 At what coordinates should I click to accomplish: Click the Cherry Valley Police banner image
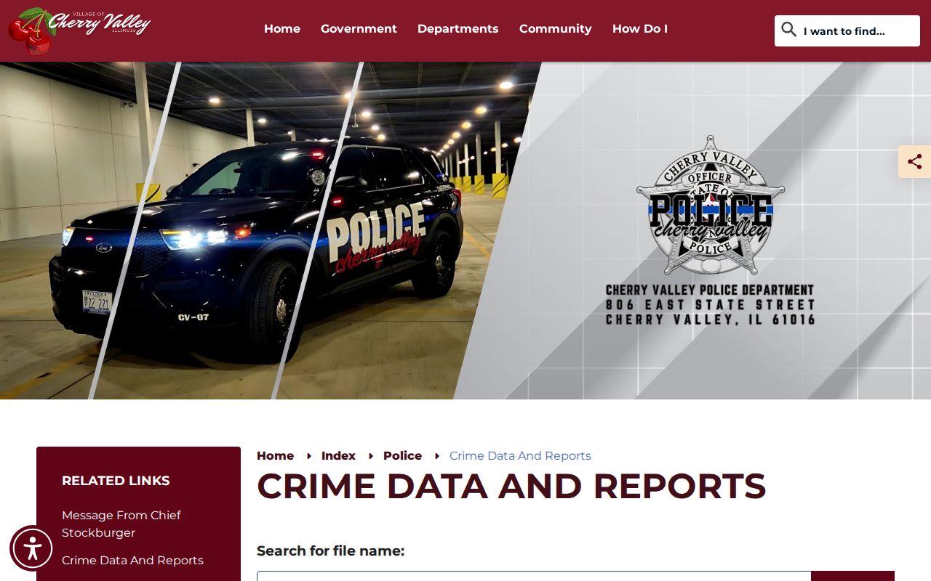coord(465,230)
